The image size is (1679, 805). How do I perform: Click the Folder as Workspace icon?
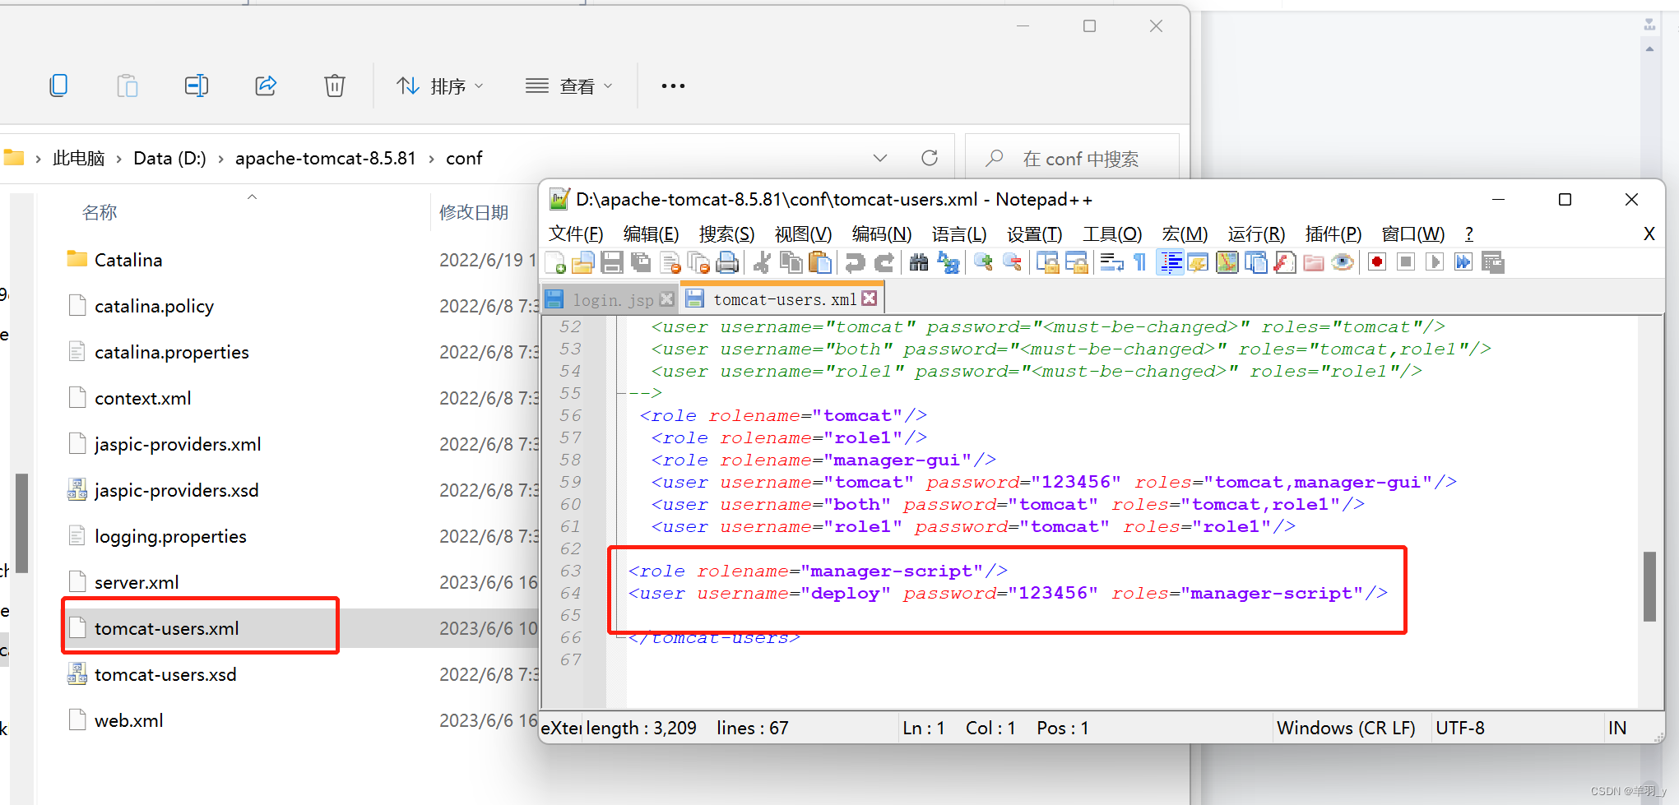[x=1314, y=262]
